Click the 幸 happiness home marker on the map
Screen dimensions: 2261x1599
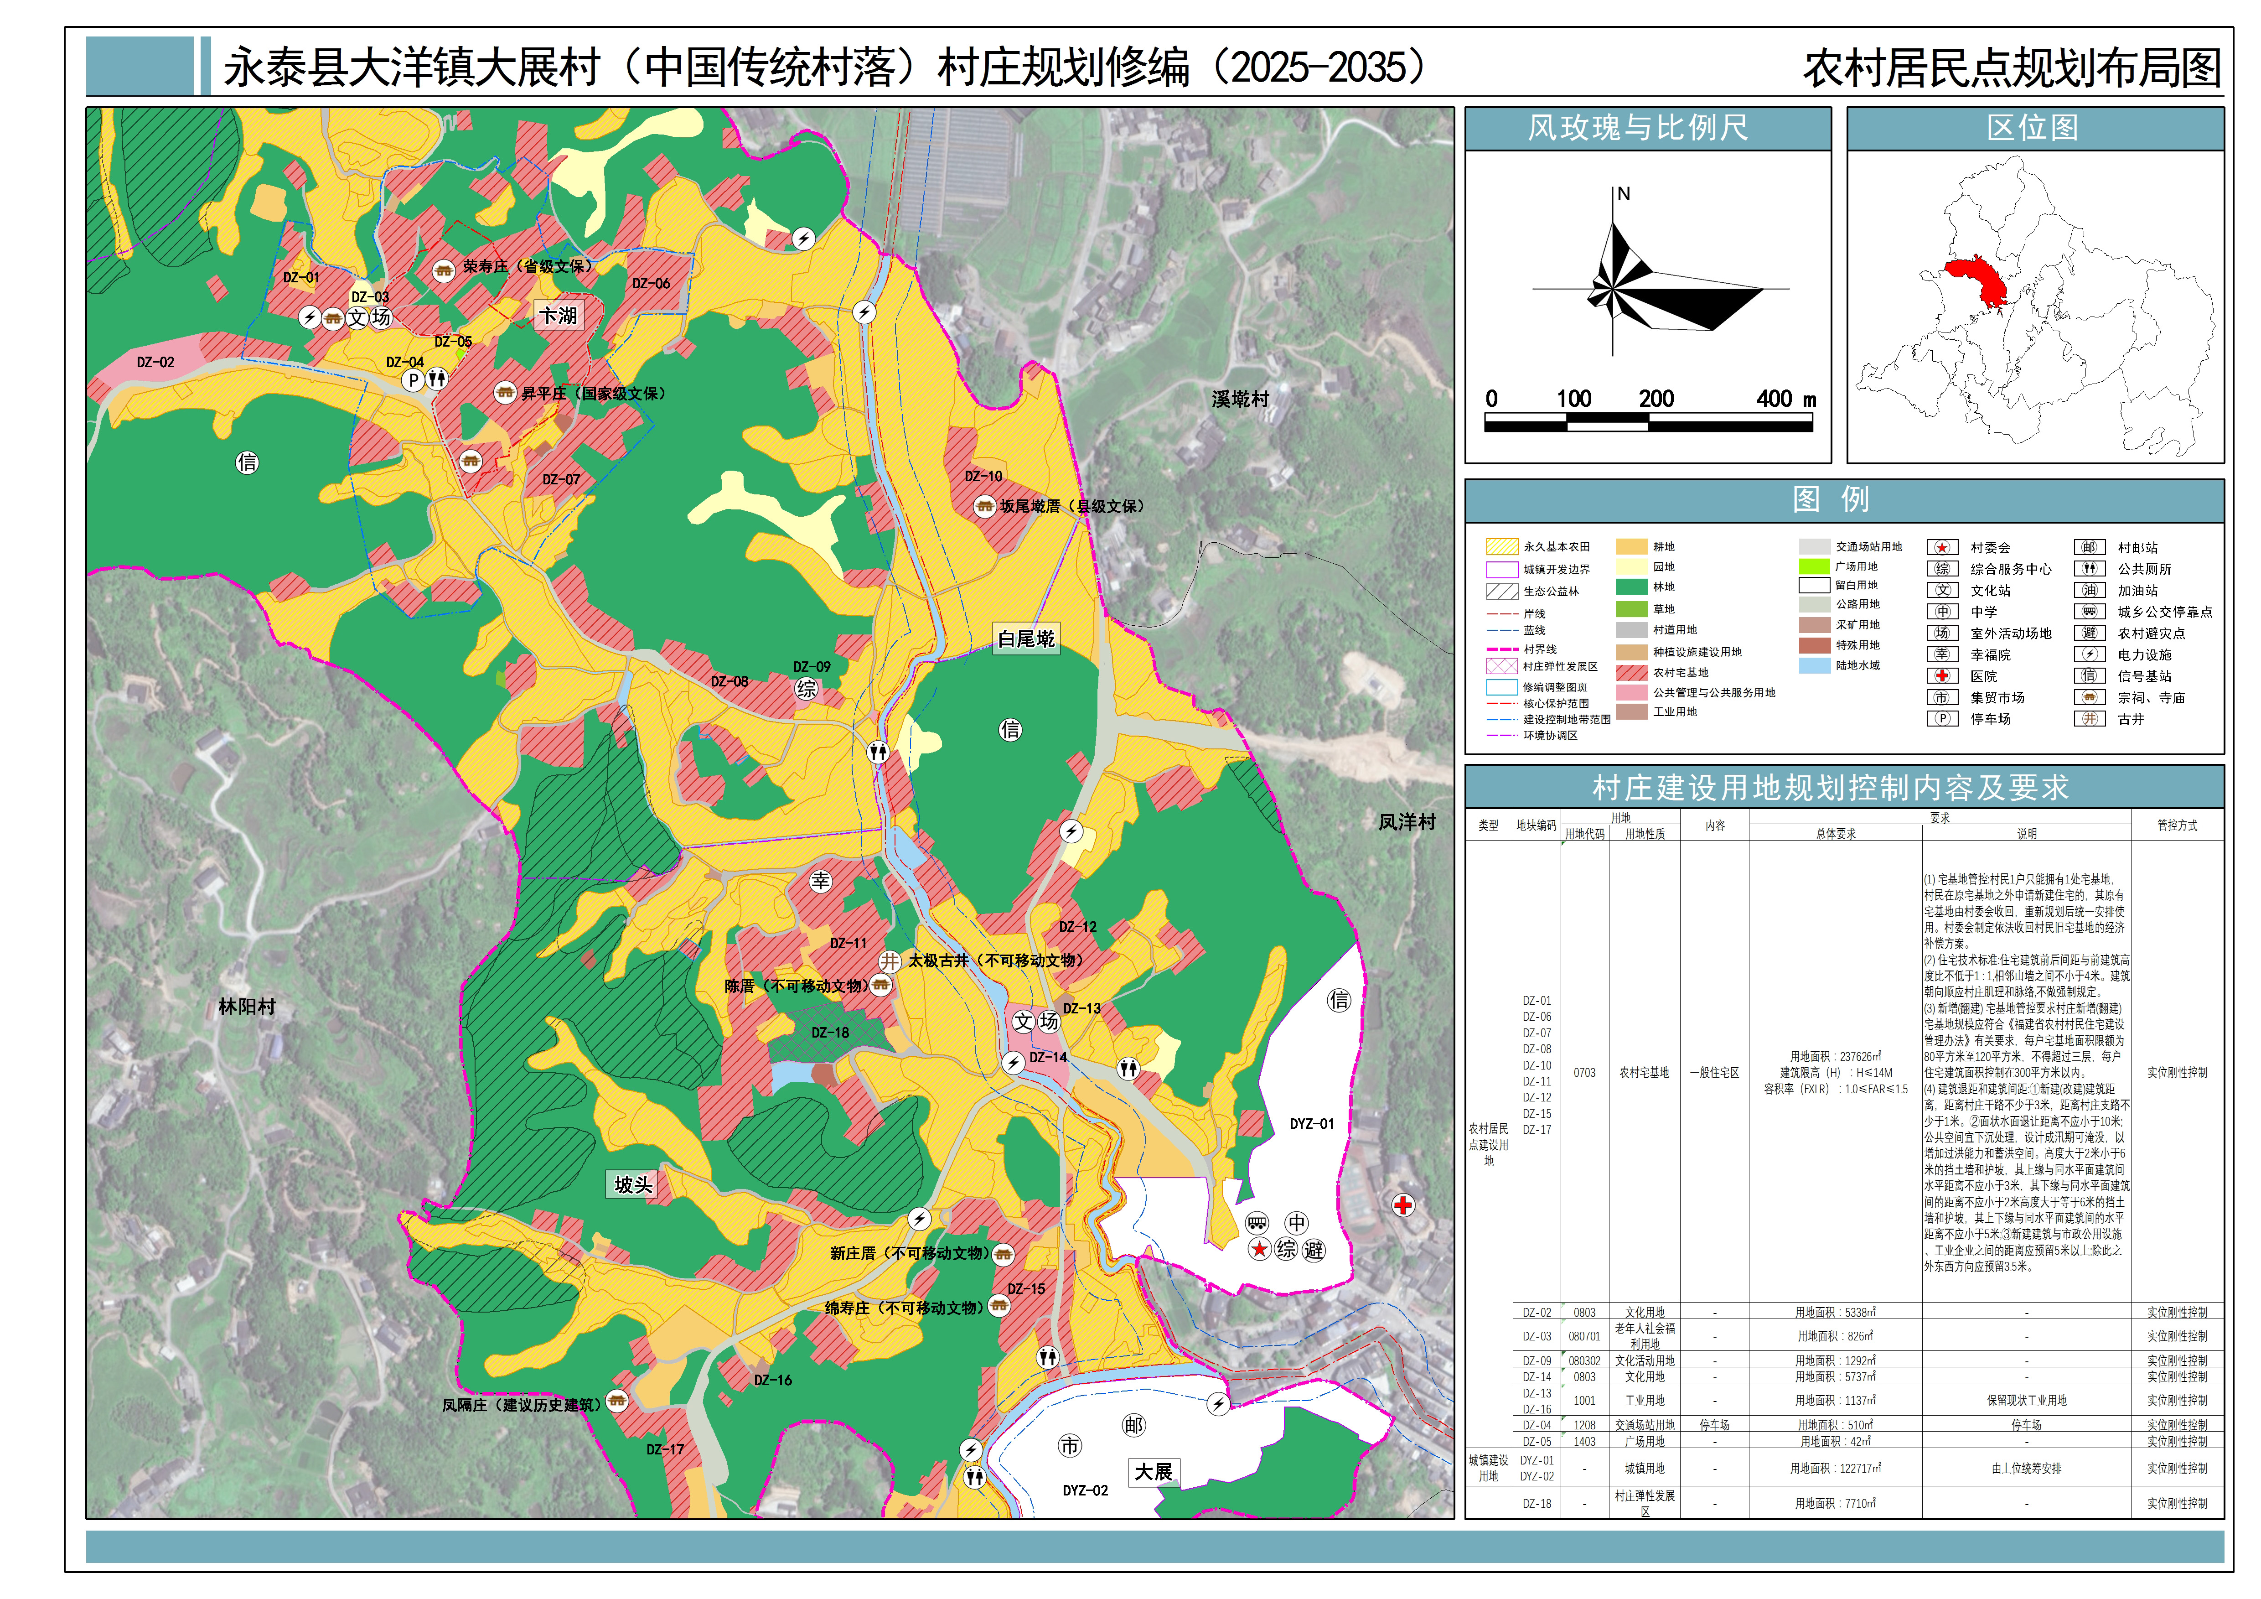click(820, 881)
